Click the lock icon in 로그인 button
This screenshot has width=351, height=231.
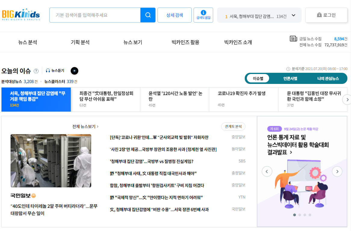click(319, 15)
